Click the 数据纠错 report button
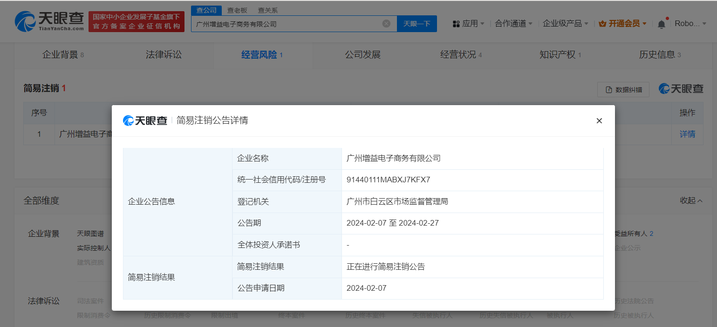The image size is (717, 327). tap(623, 90)
